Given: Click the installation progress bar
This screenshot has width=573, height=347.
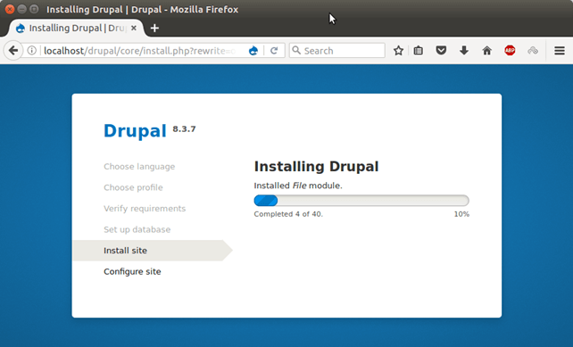Looking at the screenshot, I should tap(361, 201).
